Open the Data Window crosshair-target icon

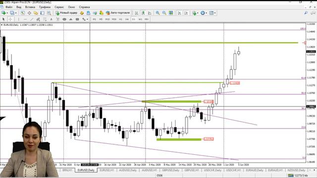click(x=29, y=13)
